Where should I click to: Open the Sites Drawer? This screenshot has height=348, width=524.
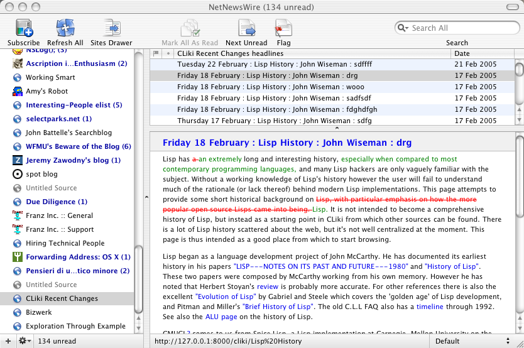click(x=111, y=28)
